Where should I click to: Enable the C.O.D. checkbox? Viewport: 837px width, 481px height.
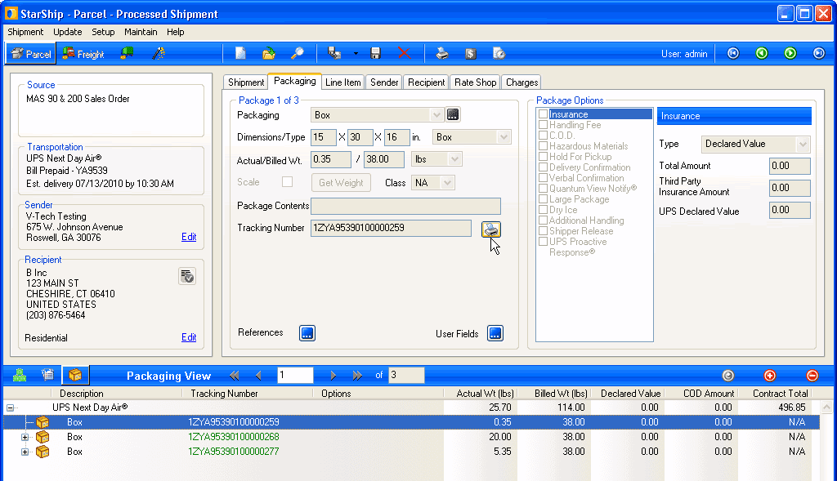(x=543, y=136)
